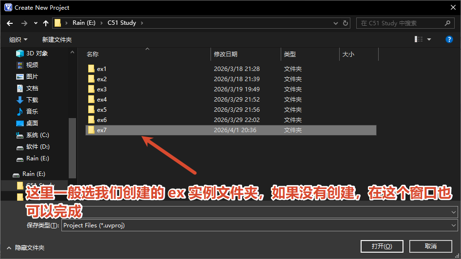Open the 保存类型 Project Files combo box
Screen dimensions: 461x259
tap(259, 225)
